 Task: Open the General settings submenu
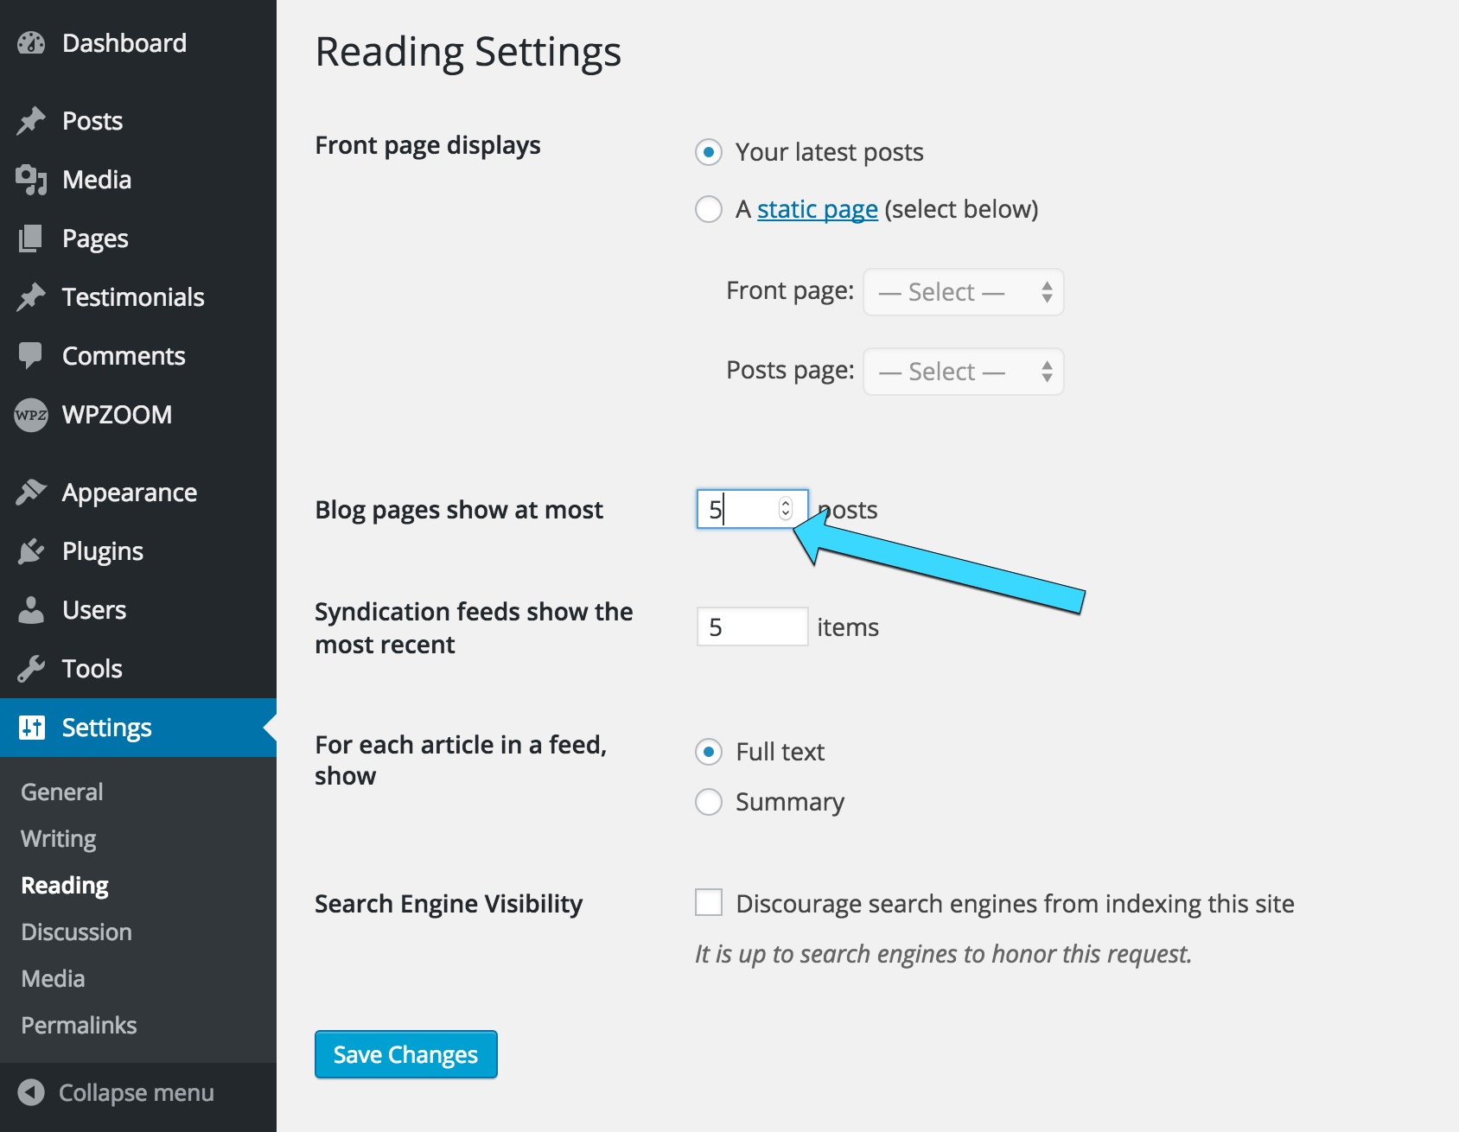62,792
